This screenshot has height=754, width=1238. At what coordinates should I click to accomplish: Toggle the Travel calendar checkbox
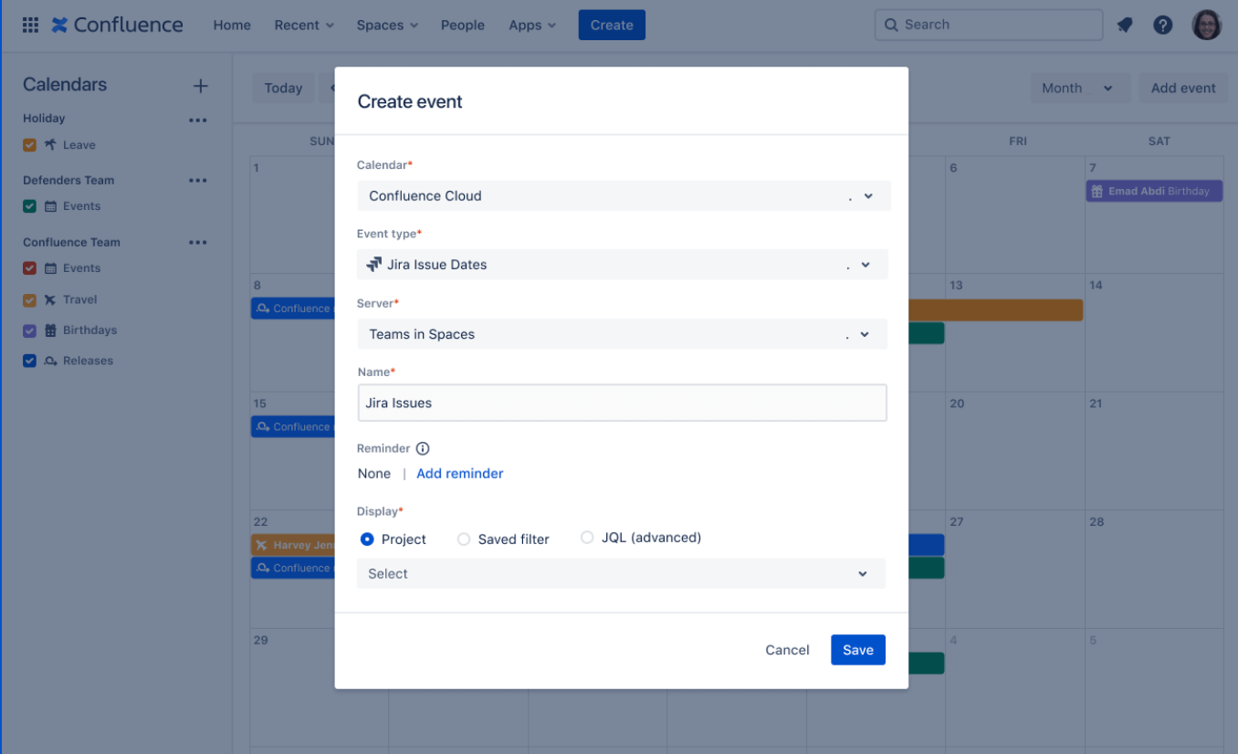(29, 299)
